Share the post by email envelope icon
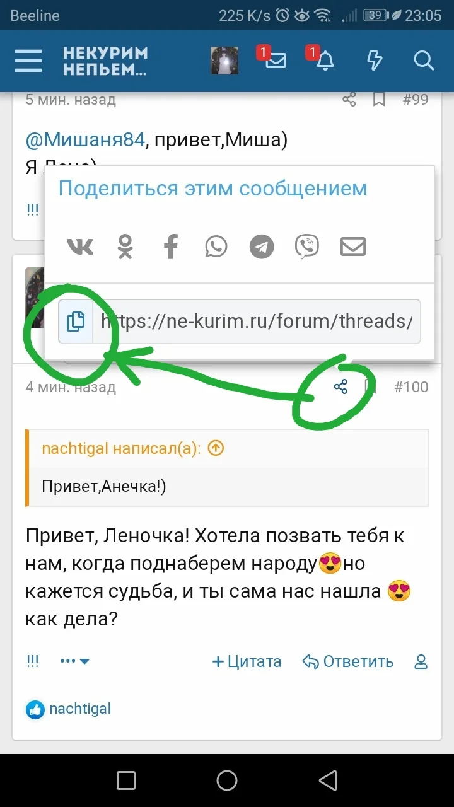This screenshot has height=807, width=454. click(353, 247)
